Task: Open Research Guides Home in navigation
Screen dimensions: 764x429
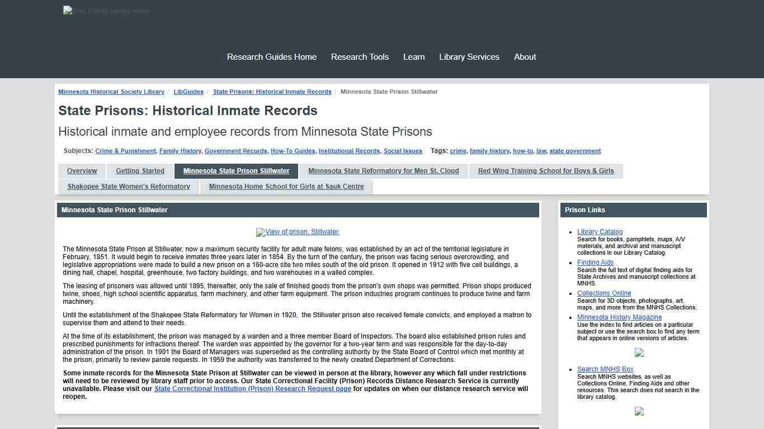Action: pyautogui.click(x=271, y=56)
